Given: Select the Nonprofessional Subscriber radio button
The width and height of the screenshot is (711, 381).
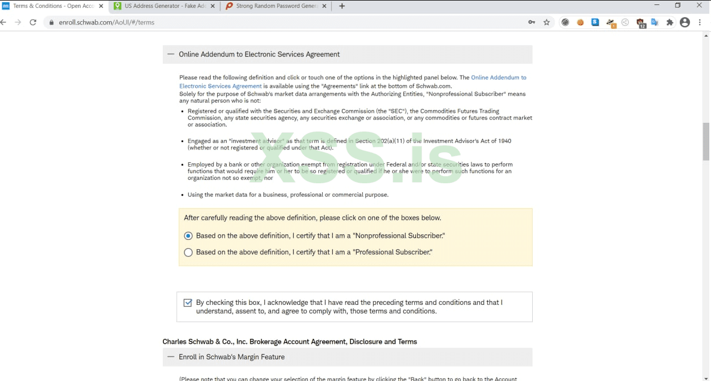Looking at the screenshot, I should 188,235.
